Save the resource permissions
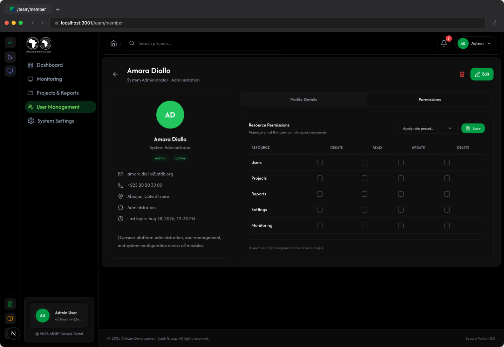This screenshot has width=504, height=347. point(473,129)
